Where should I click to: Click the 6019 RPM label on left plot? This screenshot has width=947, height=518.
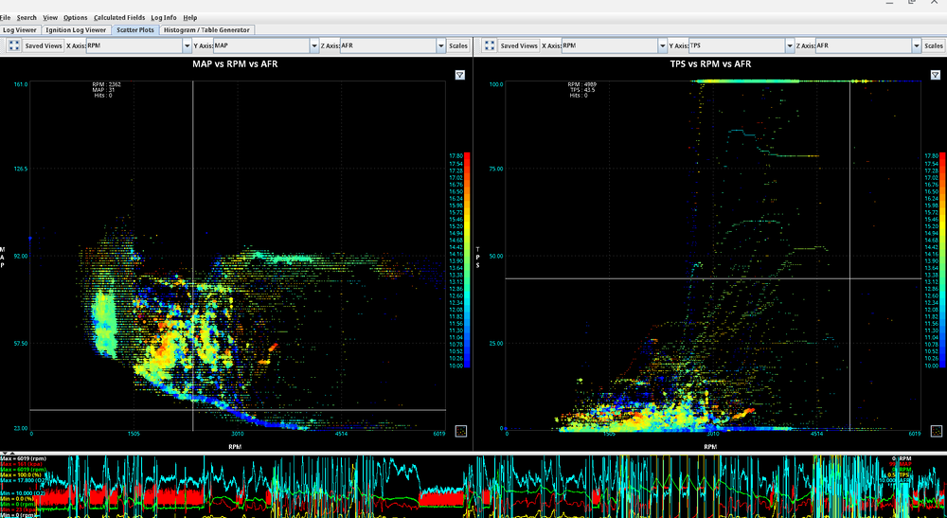[439, 434]
